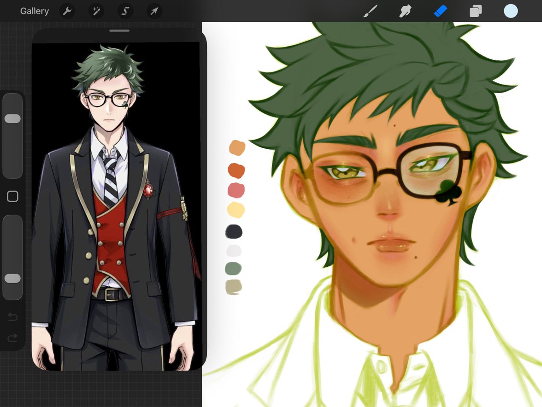Pick the sage green swatch on canvas

[x=233, y=268]
